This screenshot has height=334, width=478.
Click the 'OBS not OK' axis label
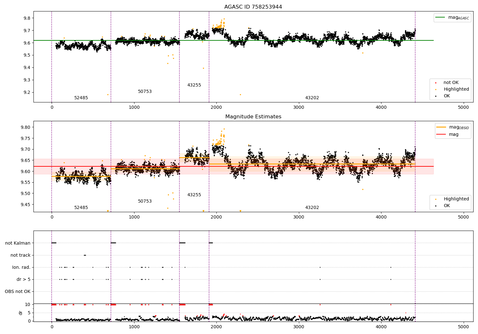[x=18, y=292]
